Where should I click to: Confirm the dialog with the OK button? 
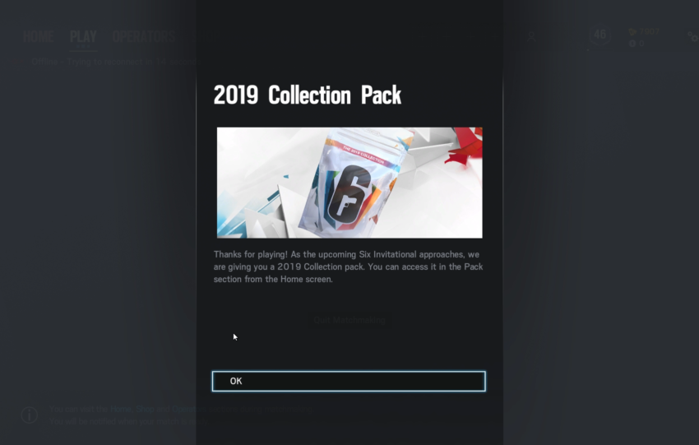(349, 381)
